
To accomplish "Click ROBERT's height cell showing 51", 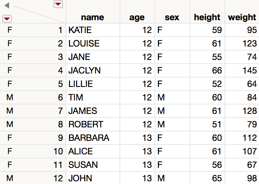I will pyautogui.click(x=207, y=124).
